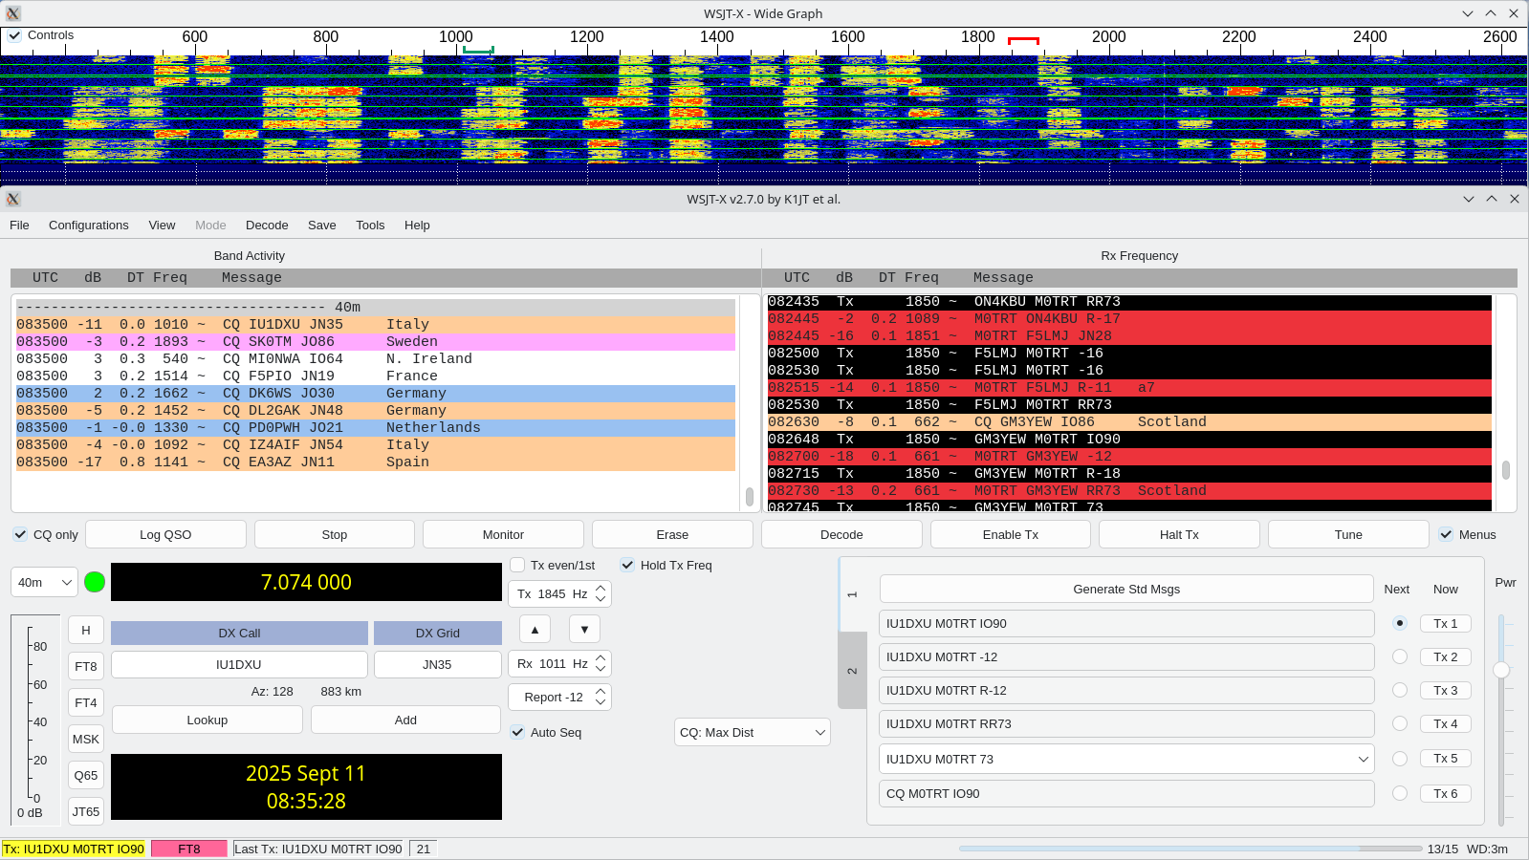Enable Tx even/1st checkbox

[x=517, y=565]
